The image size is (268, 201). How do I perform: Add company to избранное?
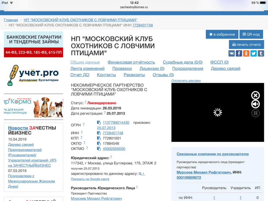(222, 34)
